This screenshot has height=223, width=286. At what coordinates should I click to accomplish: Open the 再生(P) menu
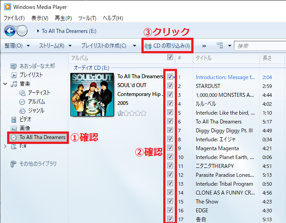coord(63,18)
